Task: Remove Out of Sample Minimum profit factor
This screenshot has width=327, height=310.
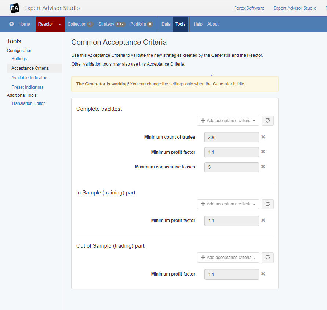Action: click(x=263, y=274)
